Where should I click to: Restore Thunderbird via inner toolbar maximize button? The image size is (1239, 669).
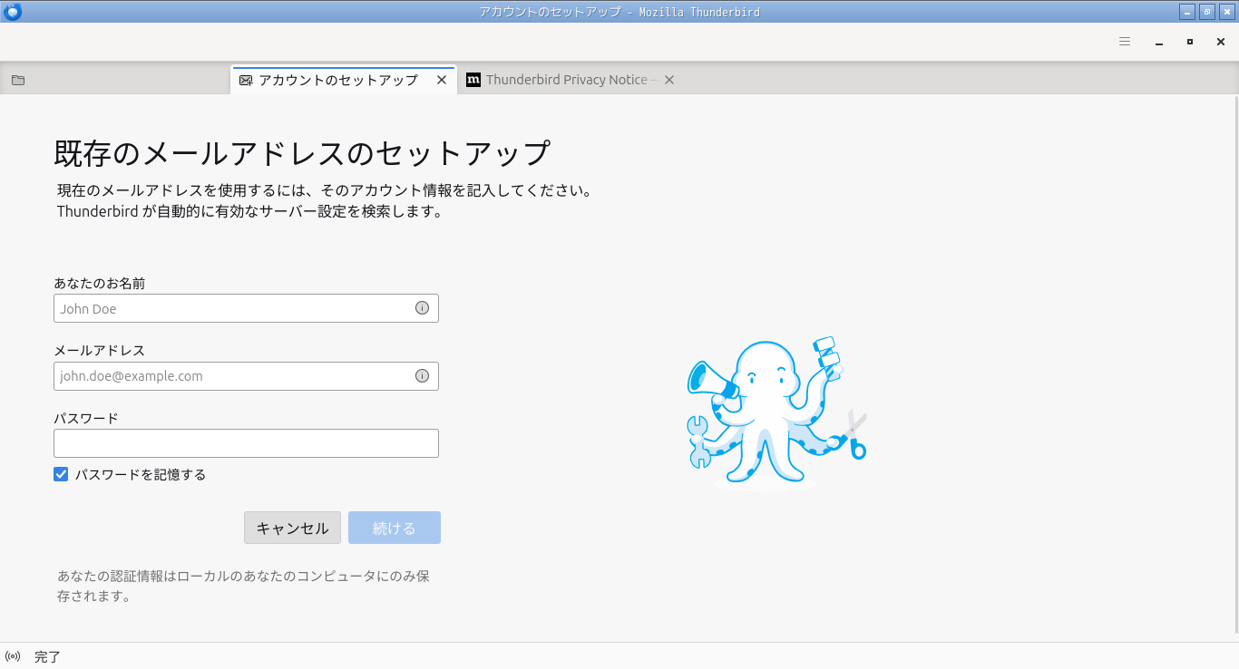click(x=1190, y=42)
